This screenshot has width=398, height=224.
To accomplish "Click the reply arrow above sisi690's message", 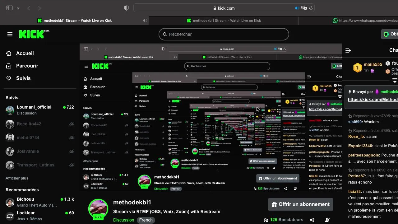I will point(350,116).
